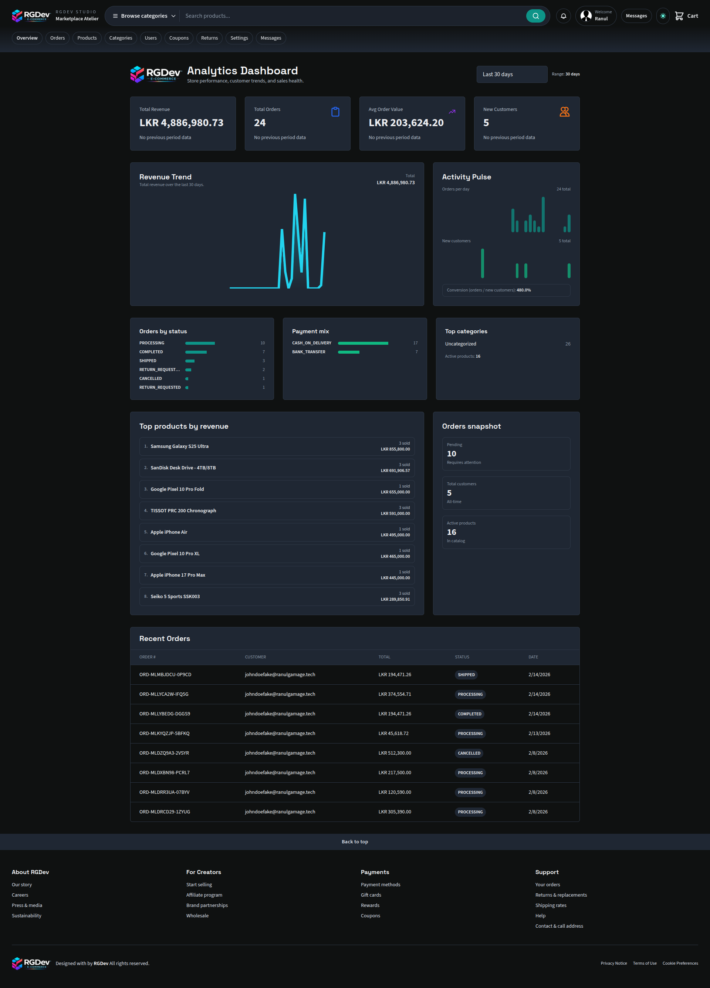The width and height of the screenshot is (710, 988).
Task: Click the trend arrow on Avg Order Value card
Action: (x=452, y=111)
